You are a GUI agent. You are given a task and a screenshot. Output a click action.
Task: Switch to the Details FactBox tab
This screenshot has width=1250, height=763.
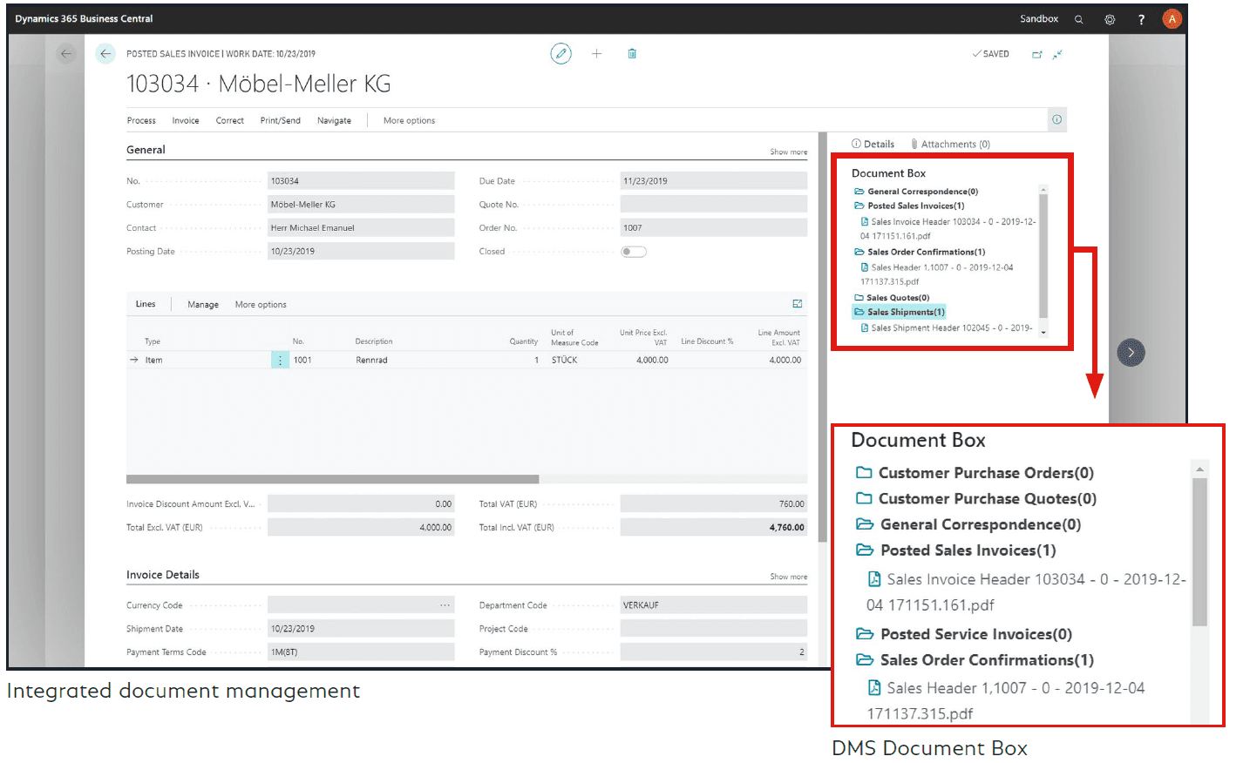pyautogui.click(x=873, y=145)
